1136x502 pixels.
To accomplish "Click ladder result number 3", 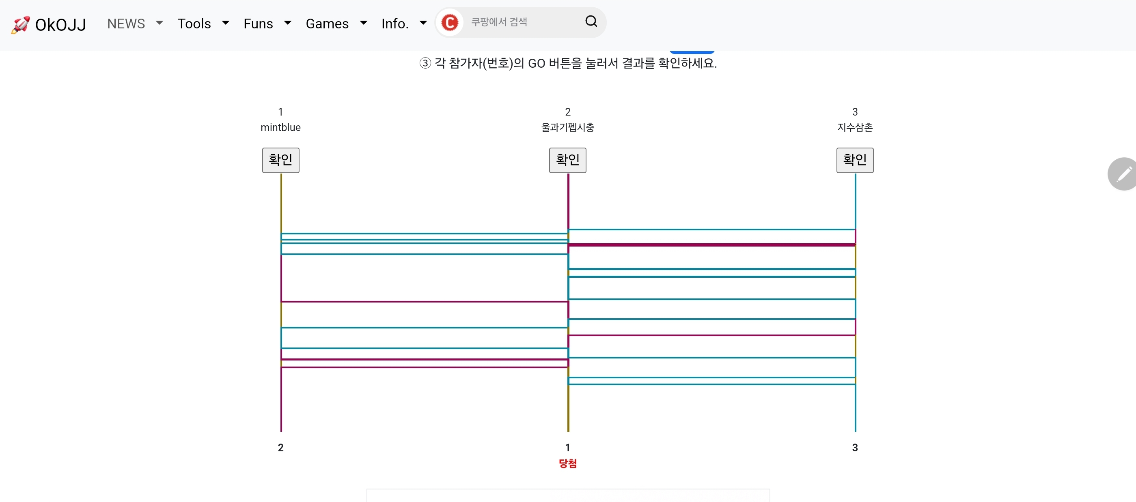I will click(855, 448).
